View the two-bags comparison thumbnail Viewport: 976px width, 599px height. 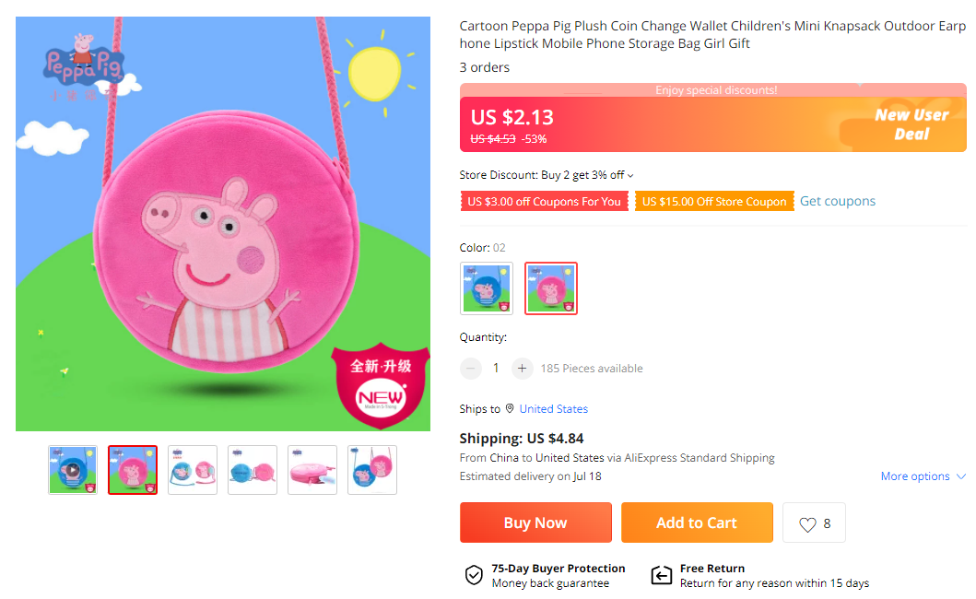193,470
